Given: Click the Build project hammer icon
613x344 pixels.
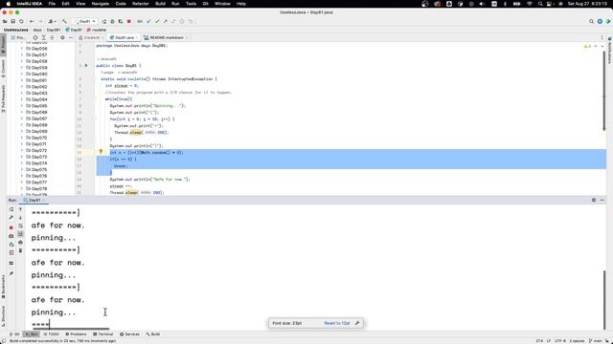Looking at the screenshot, I should (64, 21).
